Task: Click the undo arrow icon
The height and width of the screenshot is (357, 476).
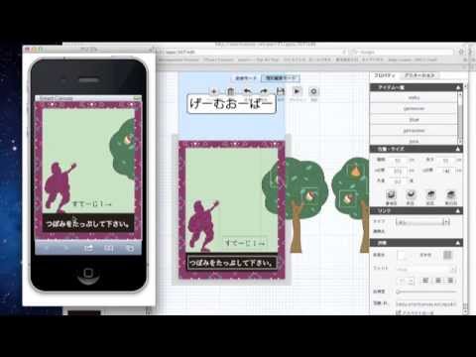Action: click(247, 91)
